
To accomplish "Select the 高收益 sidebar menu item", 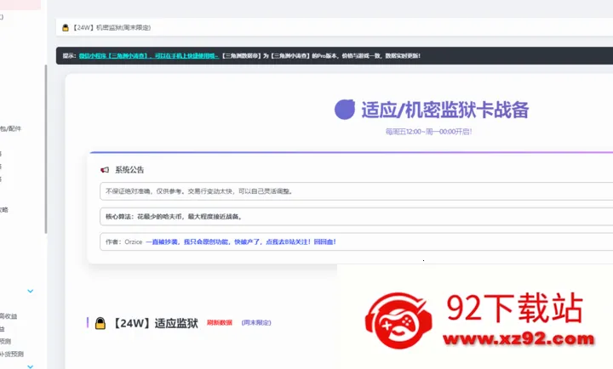I will (x=9, y=316).
